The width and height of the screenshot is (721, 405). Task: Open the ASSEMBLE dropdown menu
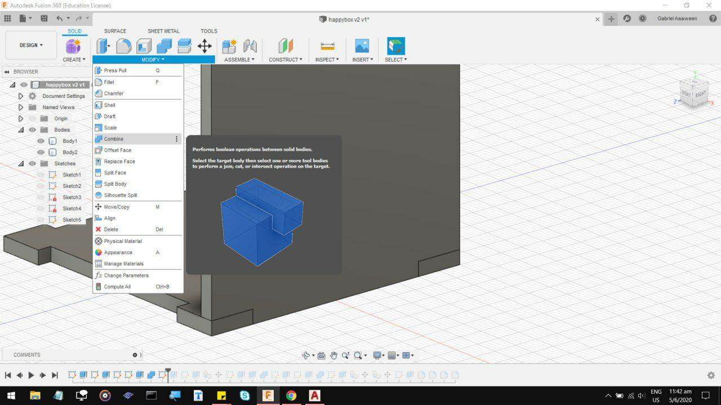[x=239, y=60]
